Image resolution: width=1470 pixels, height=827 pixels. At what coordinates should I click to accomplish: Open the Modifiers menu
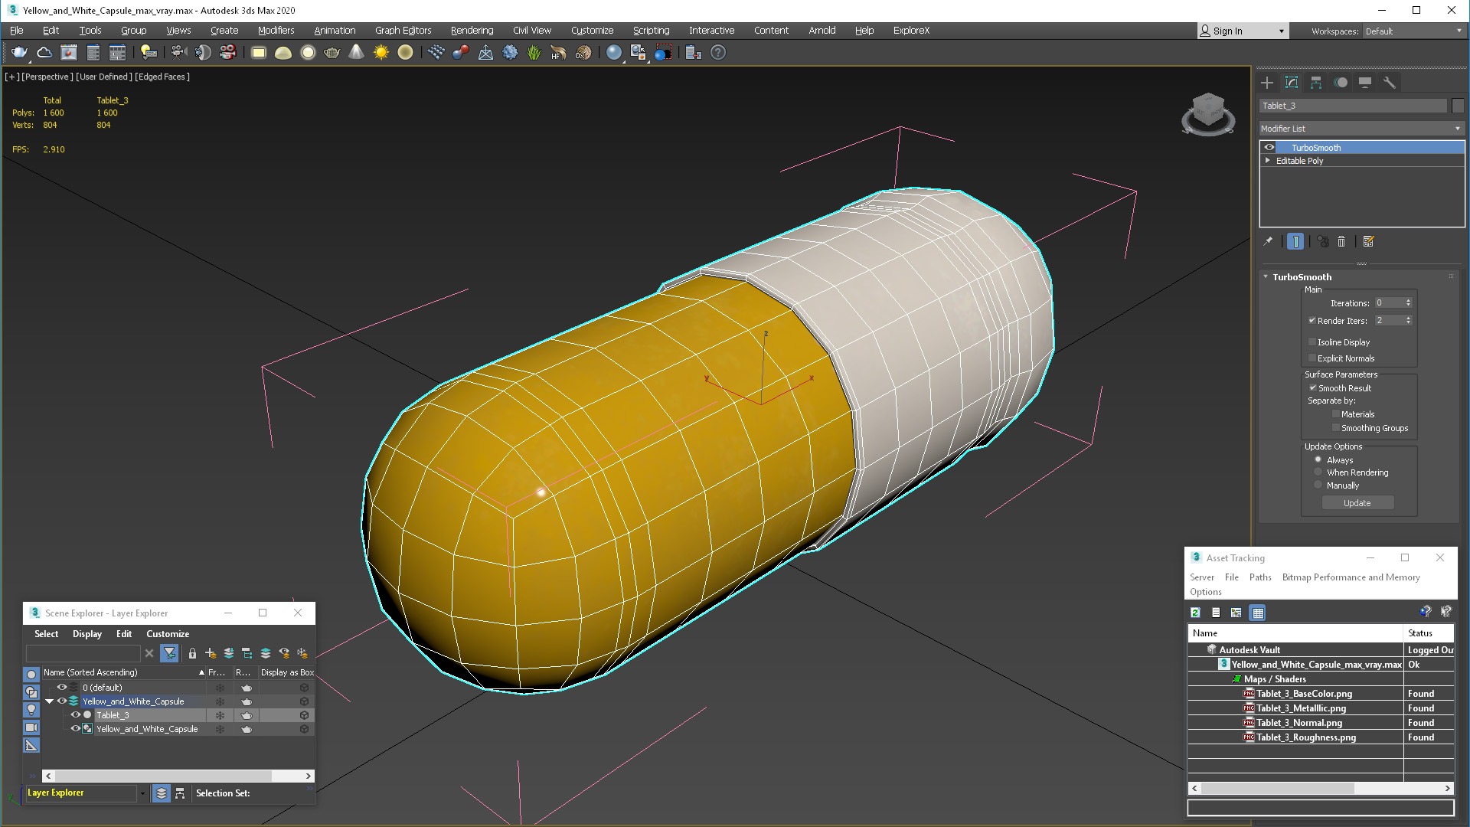click(275, 31)
